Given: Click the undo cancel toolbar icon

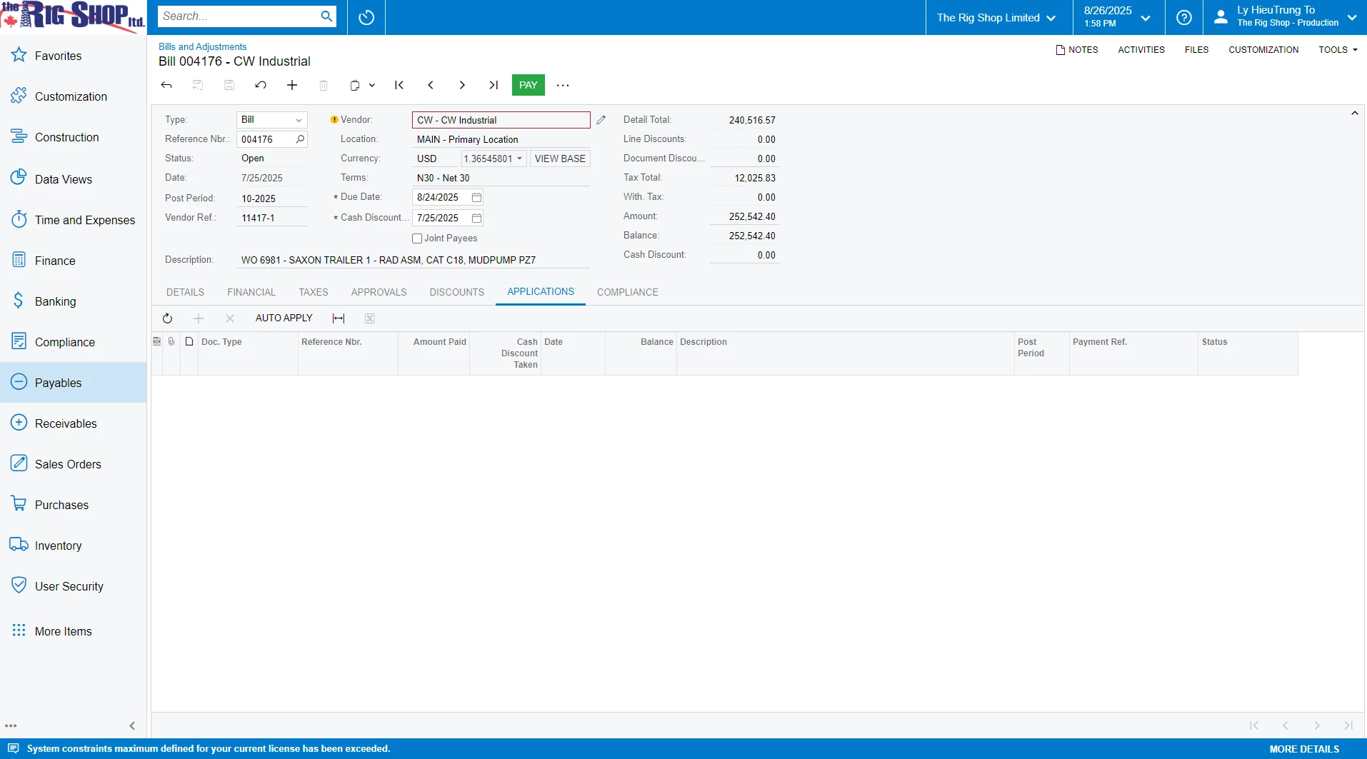Looking at the screenshot, I should pyautogui.click(x=261, y=85).
